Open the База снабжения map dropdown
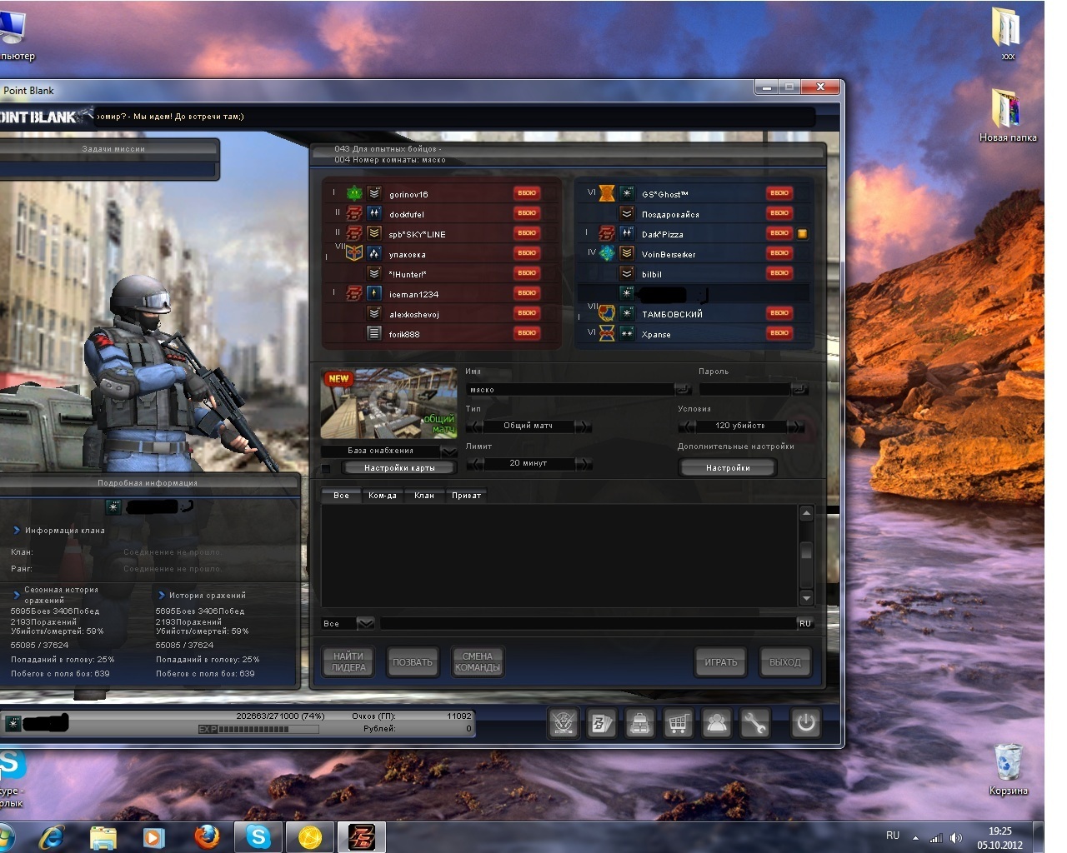This screenshot has width=1067, height=853. (x=448, y=451)
